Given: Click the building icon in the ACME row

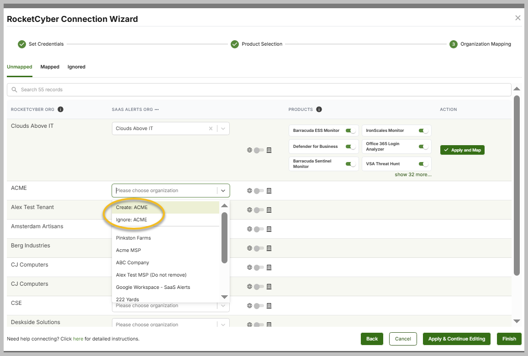Looking at the screenshot, I should 269,191.
